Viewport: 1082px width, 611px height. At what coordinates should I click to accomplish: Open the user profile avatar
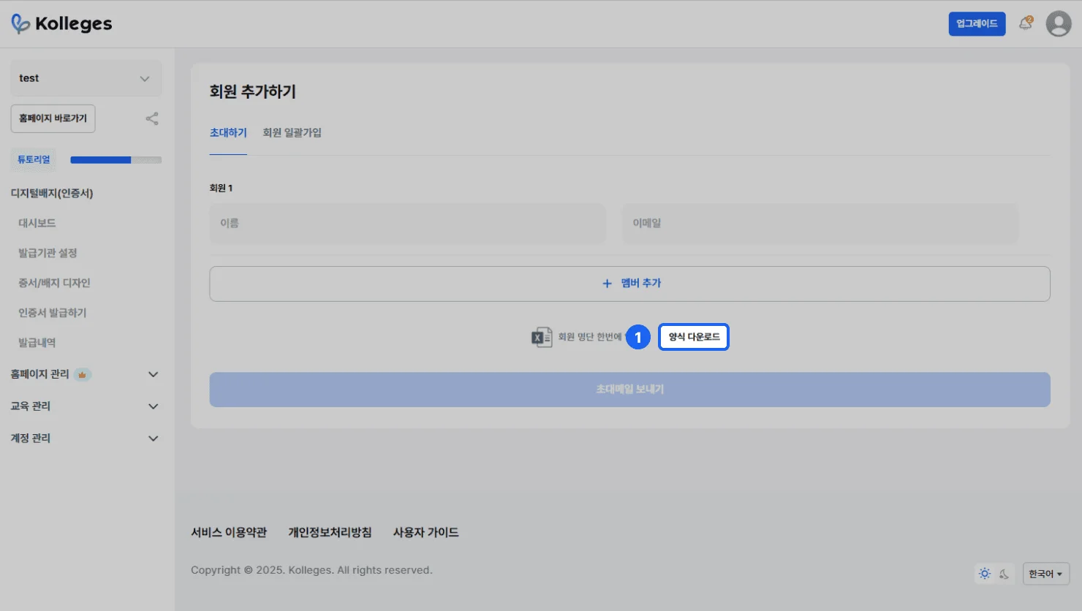tap(1059, 23)
